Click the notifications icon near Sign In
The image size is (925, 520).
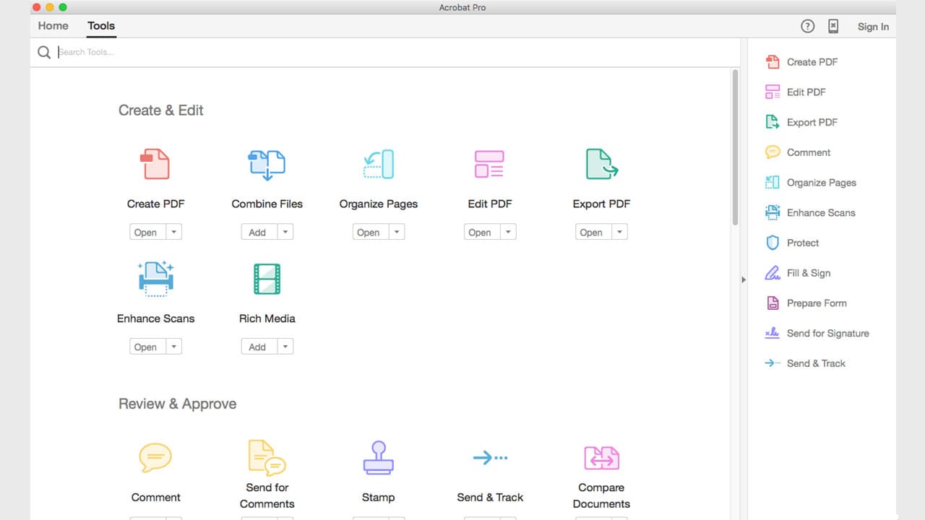pyautogui.click(x=833, y=26)
